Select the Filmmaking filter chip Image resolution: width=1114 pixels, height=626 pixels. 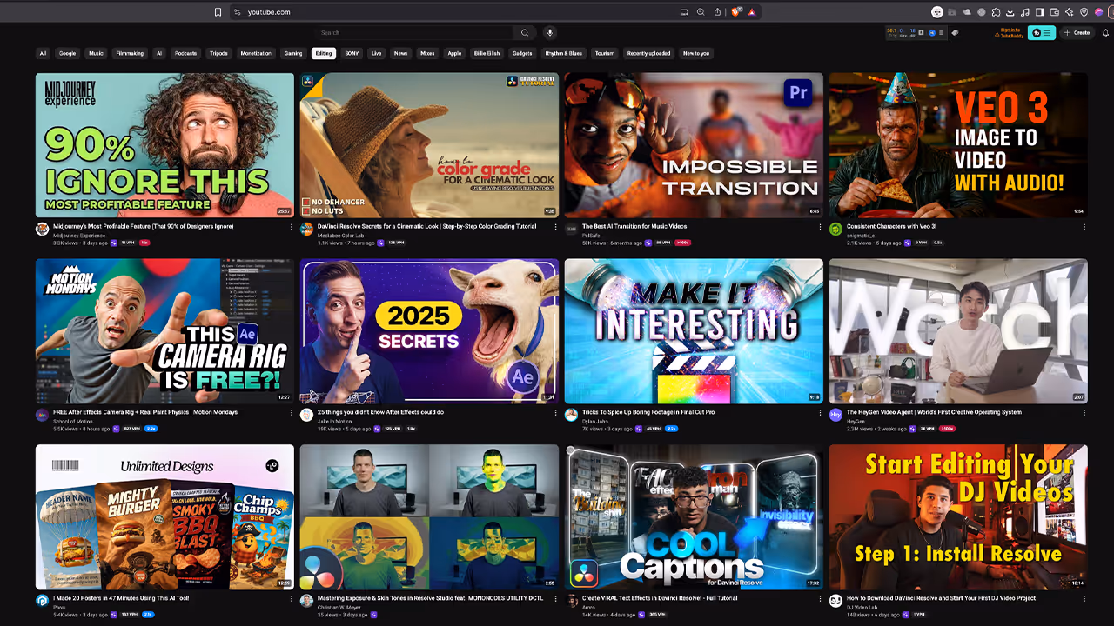(x=130, y=53)
